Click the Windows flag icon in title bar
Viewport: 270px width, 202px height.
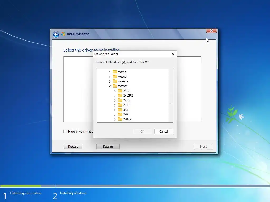click(x=63, y=34)
